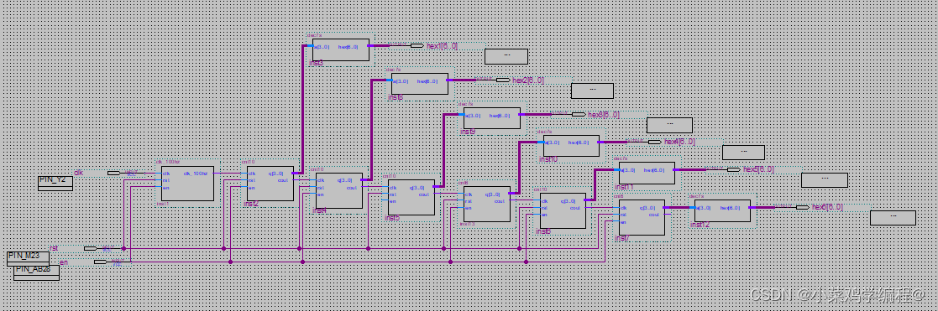Click the hex2[6..0] output pin symbol
This screenshot has width=938, height=311.
[503, 80]
